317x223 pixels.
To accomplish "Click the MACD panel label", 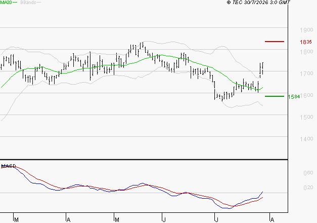I will [x=9, y=166].
